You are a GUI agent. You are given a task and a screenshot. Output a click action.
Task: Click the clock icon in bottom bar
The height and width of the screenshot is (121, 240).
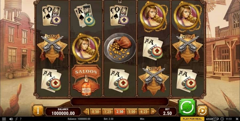coord(222,119)
